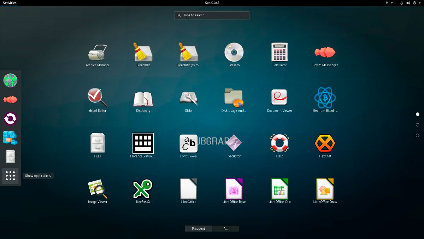Switch to the All tab
424x239 pixels.
tap(225, 229)
